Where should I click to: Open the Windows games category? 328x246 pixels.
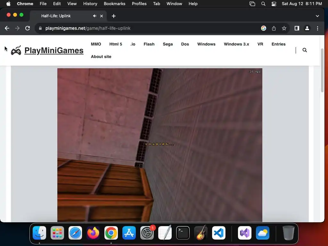(x=206, y=44)
